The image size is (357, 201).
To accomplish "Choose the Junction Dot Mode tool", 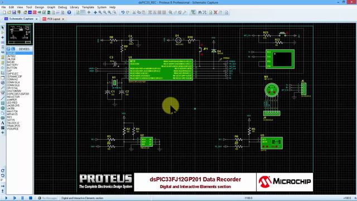I will coord(2,37).
